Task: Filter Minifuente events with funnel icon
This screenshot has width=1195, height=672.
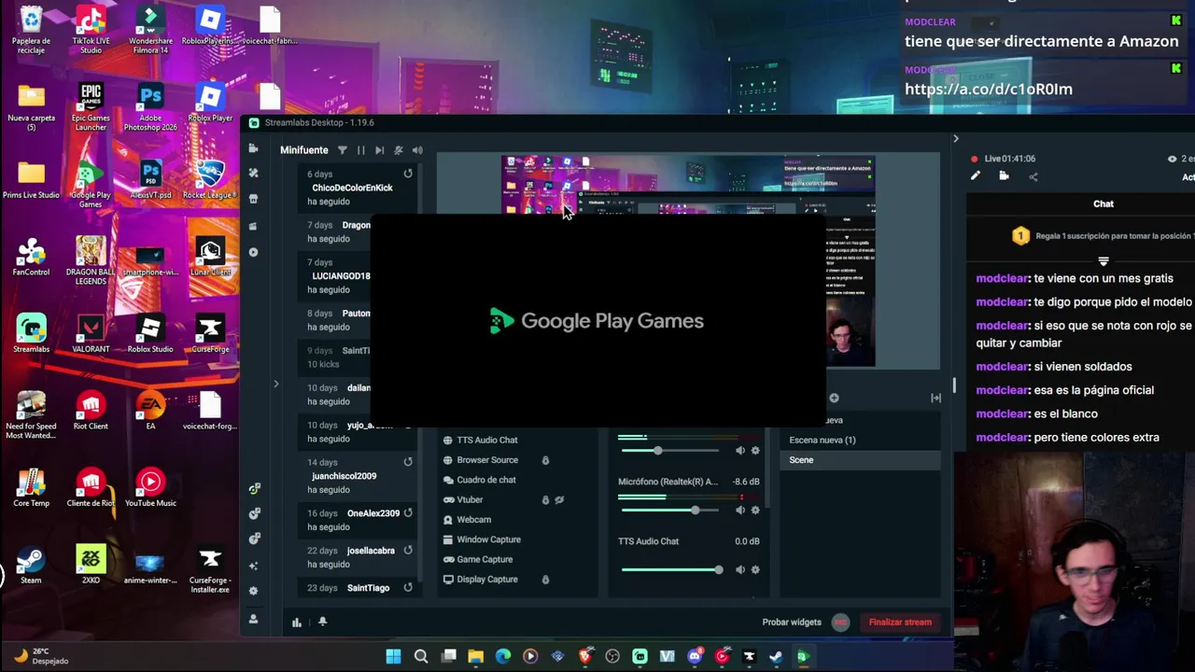Action: [x=342, y=150]
